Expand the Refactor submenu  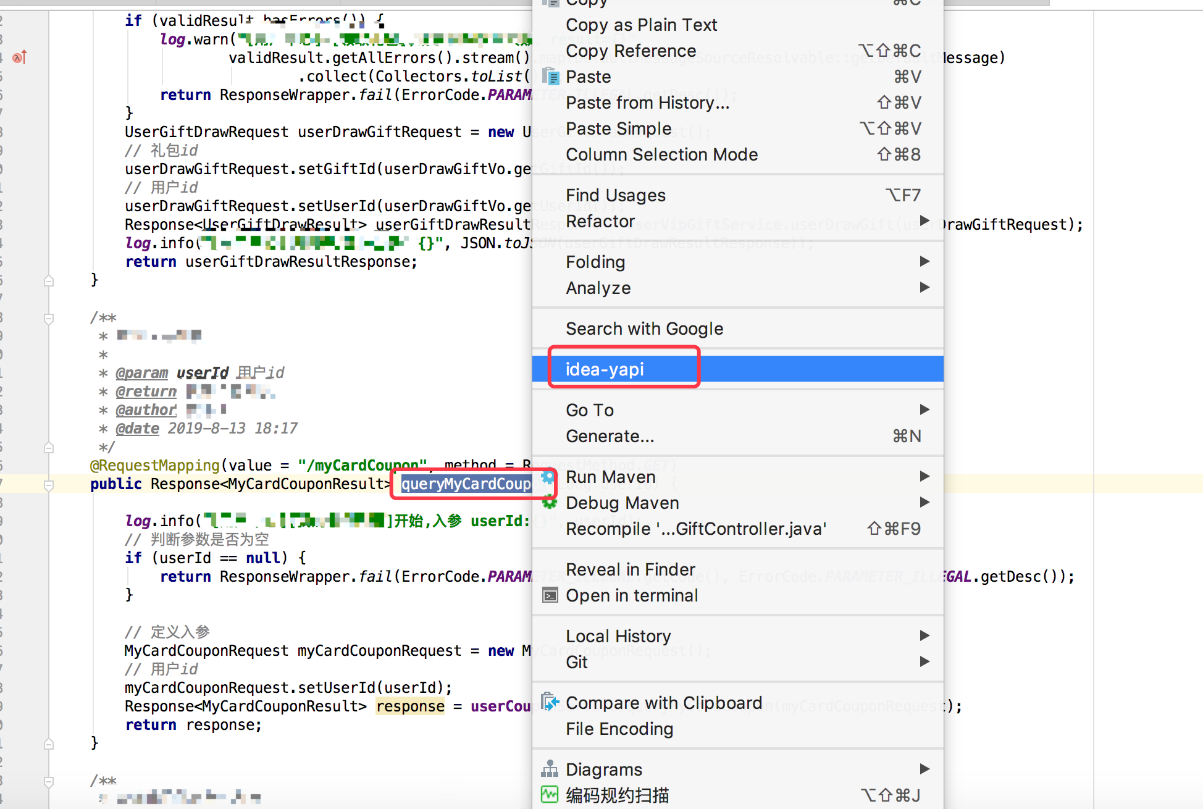point(924,220)
